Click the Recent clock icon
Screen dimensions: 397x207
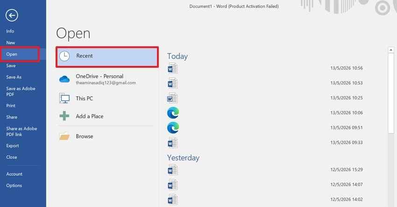pos(64,56)
